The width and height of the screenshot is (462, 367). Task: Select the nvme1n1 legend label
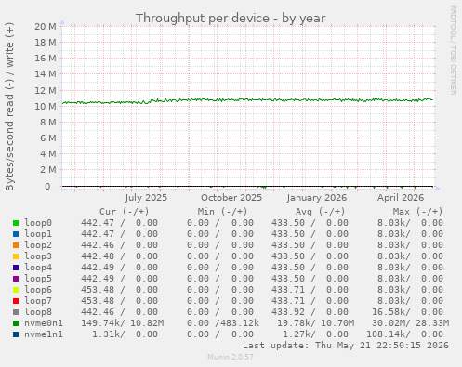click(44, 334)
